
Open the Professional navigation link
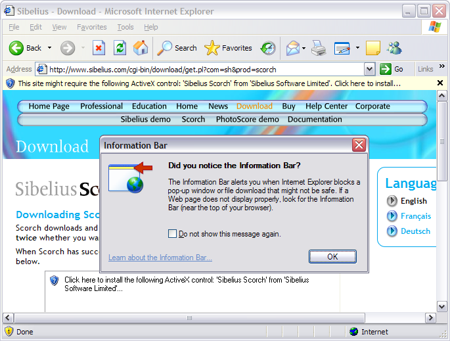(x=102, y=106)
